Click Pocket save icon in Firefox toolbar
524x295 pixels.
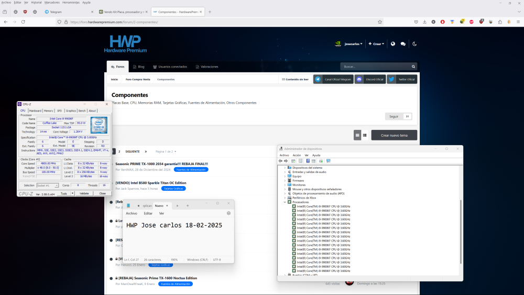[x=416, y=21]
